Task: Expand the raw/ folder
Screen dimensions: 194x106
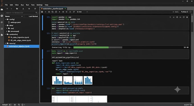Action: point(7,28)
